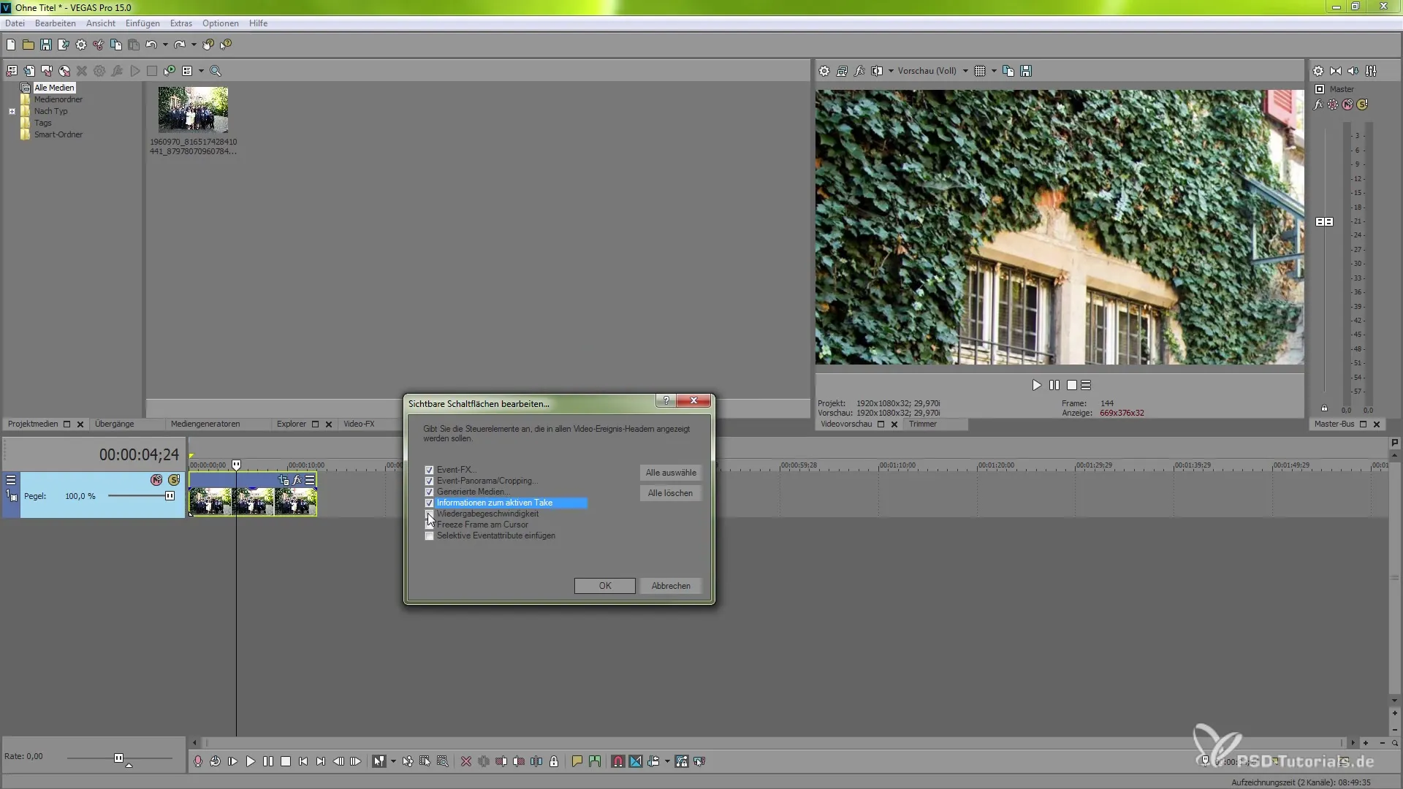
Task: Click the Pegel level slider handle
Action: click(170, 496)
